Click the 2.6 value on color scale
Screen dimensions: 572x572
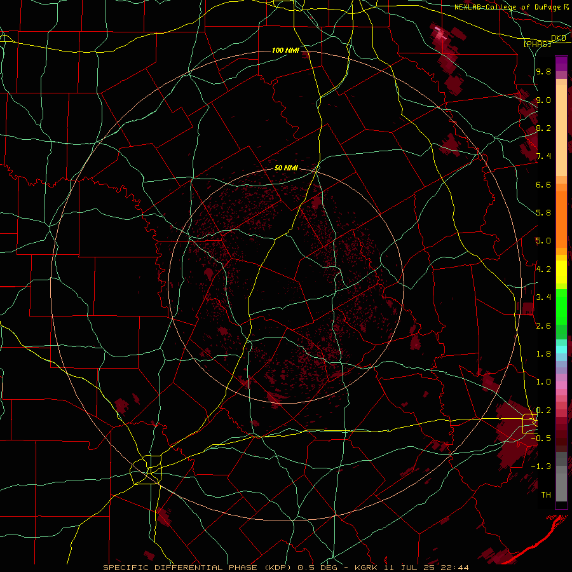[543, 325]
